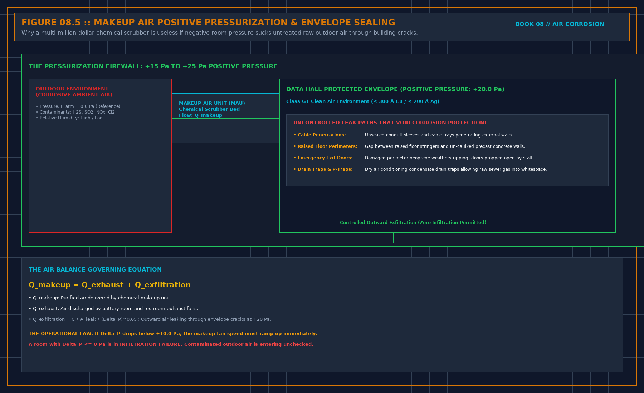
Task: Click the Pressurization Firewall heading
Action: pos(153,66)
